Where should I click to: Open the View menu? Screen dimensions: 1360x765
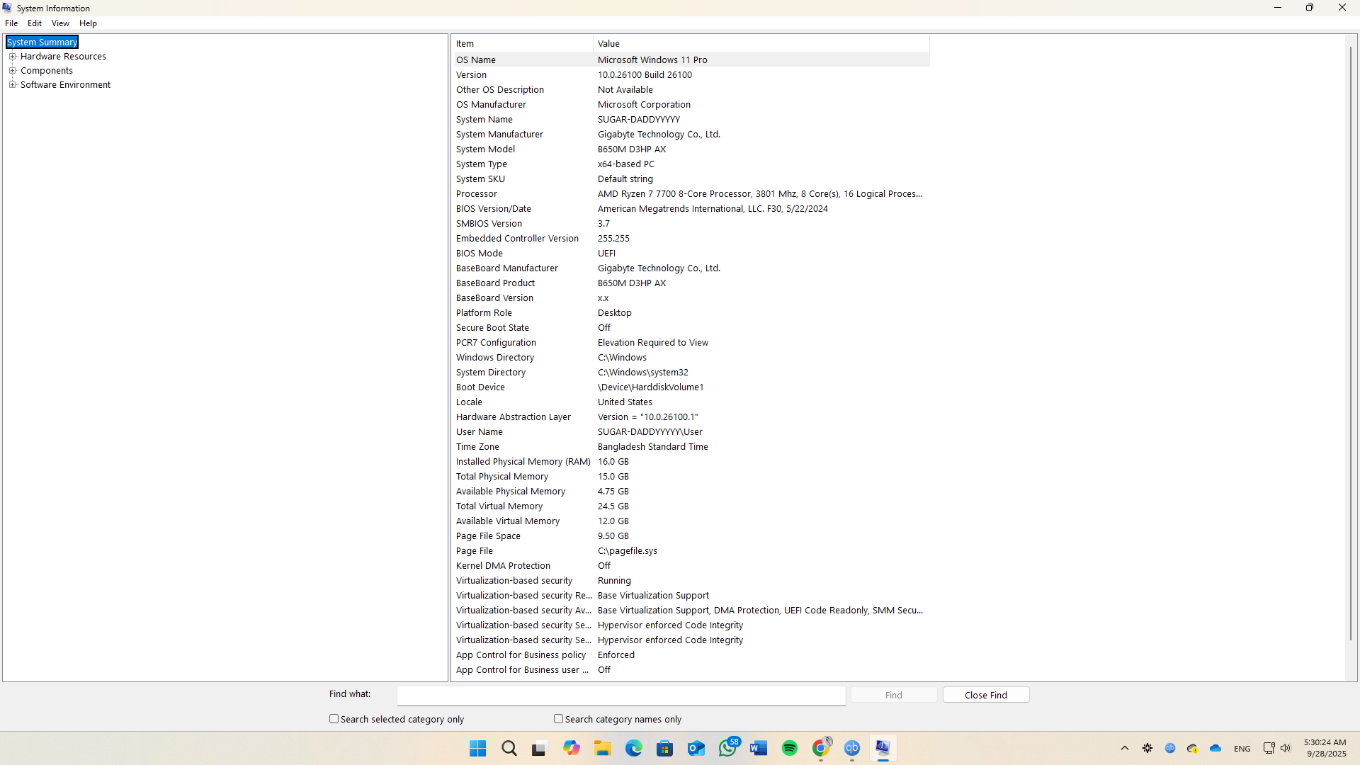point(60,23)
